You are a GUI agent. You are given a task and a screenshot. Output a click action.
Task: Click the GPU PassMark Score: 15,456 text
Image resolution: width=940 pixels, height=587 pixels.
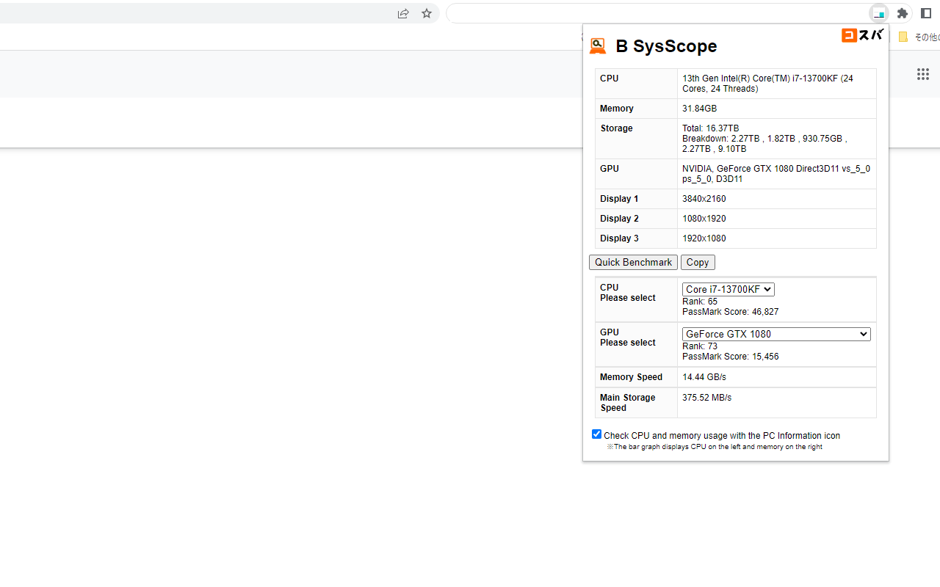pos(731,357)
